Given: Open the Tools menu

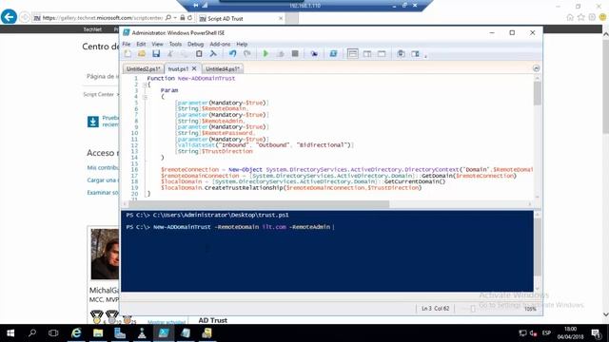Looking at the screenshot, I should tap(175, 45).
